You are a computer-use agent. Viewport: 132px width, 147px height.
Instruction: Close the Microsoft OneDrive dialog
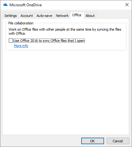(x=127, y=5)
